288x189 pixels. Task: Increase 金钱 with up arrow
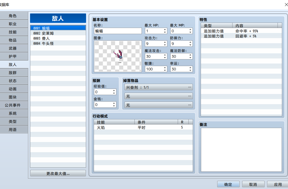pyautogui.click(x=114, y=103)
